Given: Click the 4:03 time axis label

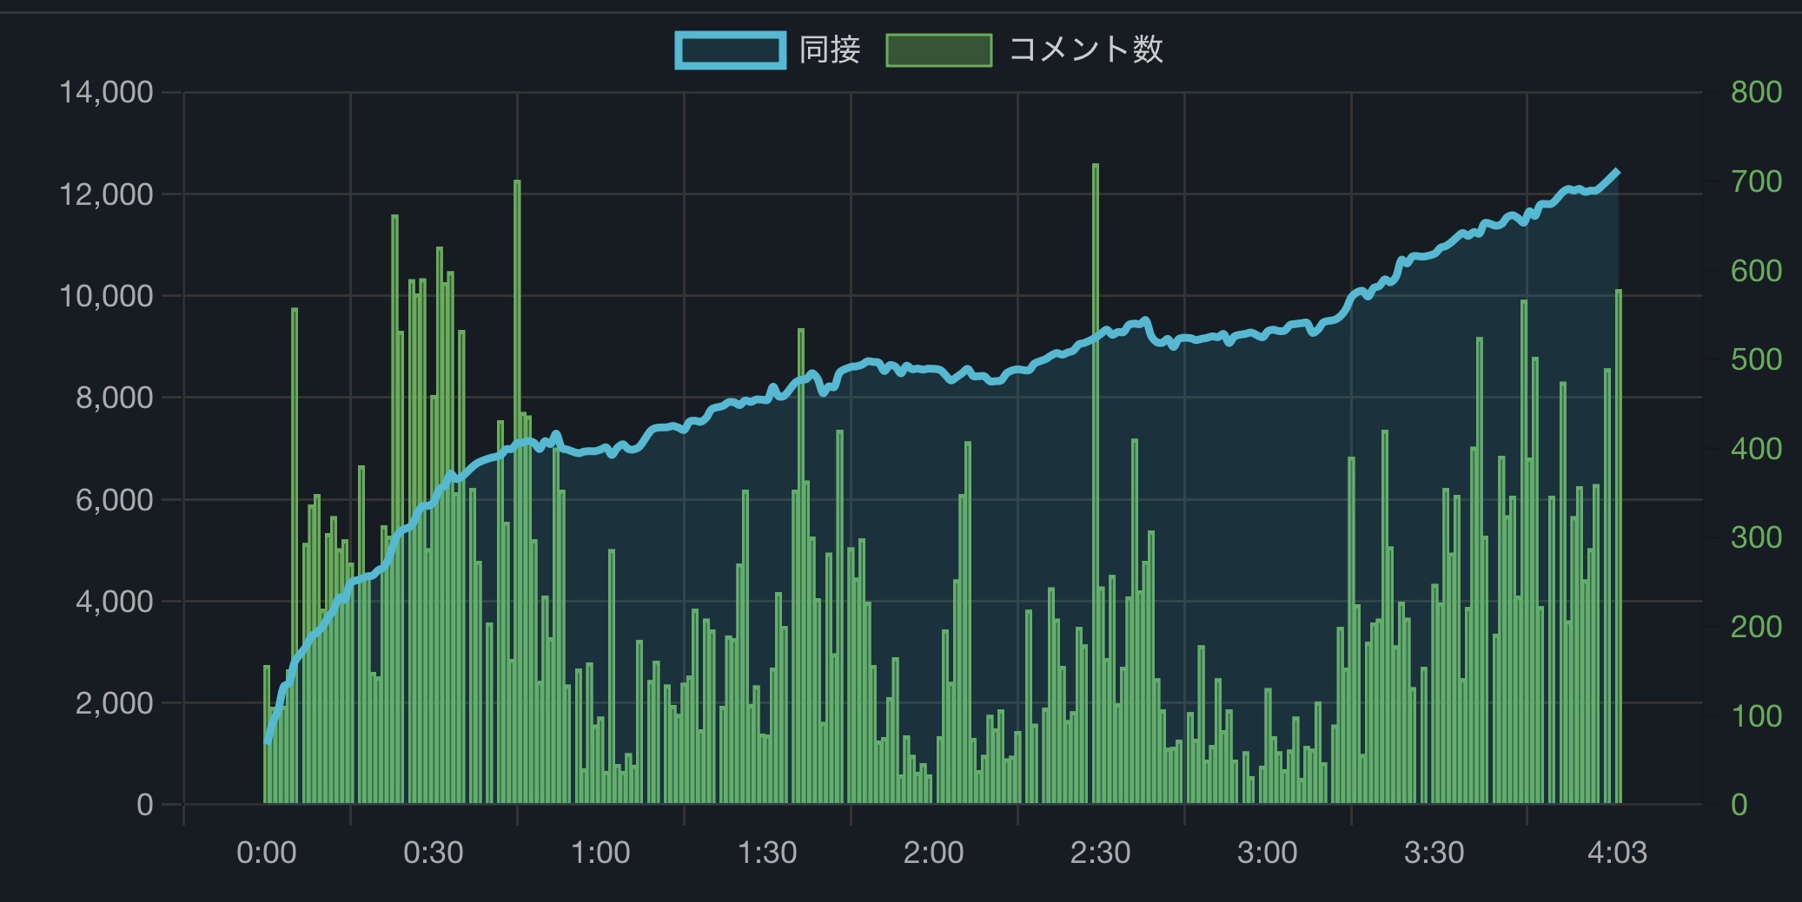Looking at the screenshot, I should 1617,853.
